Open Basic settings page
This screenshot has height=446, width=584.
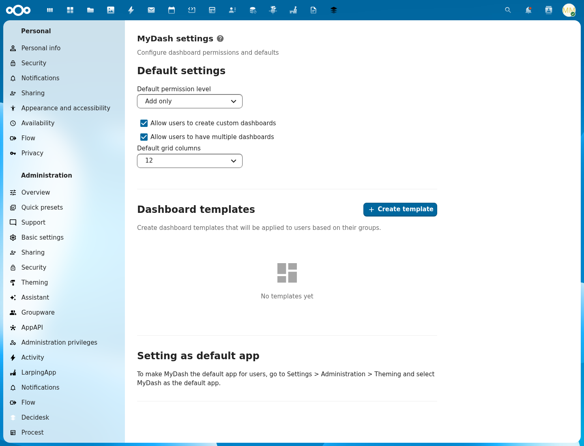pos(64,238)
